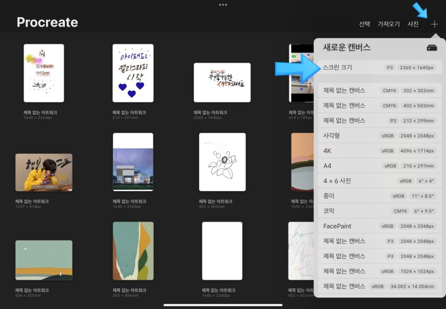This screenshot has width=446, height=309.
Task: Open the blue hearts calligraphy artwork
Action: tap(133, 73)
